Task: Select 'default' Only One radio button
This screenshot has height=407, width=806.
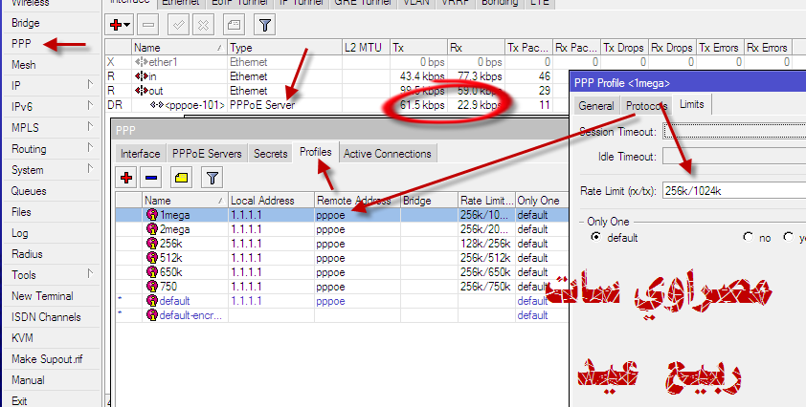Action: 595,237
